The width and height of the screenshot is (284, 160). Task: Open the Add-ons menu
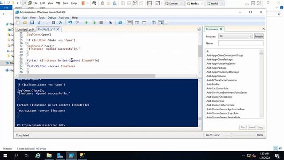(x=64, y=18)
